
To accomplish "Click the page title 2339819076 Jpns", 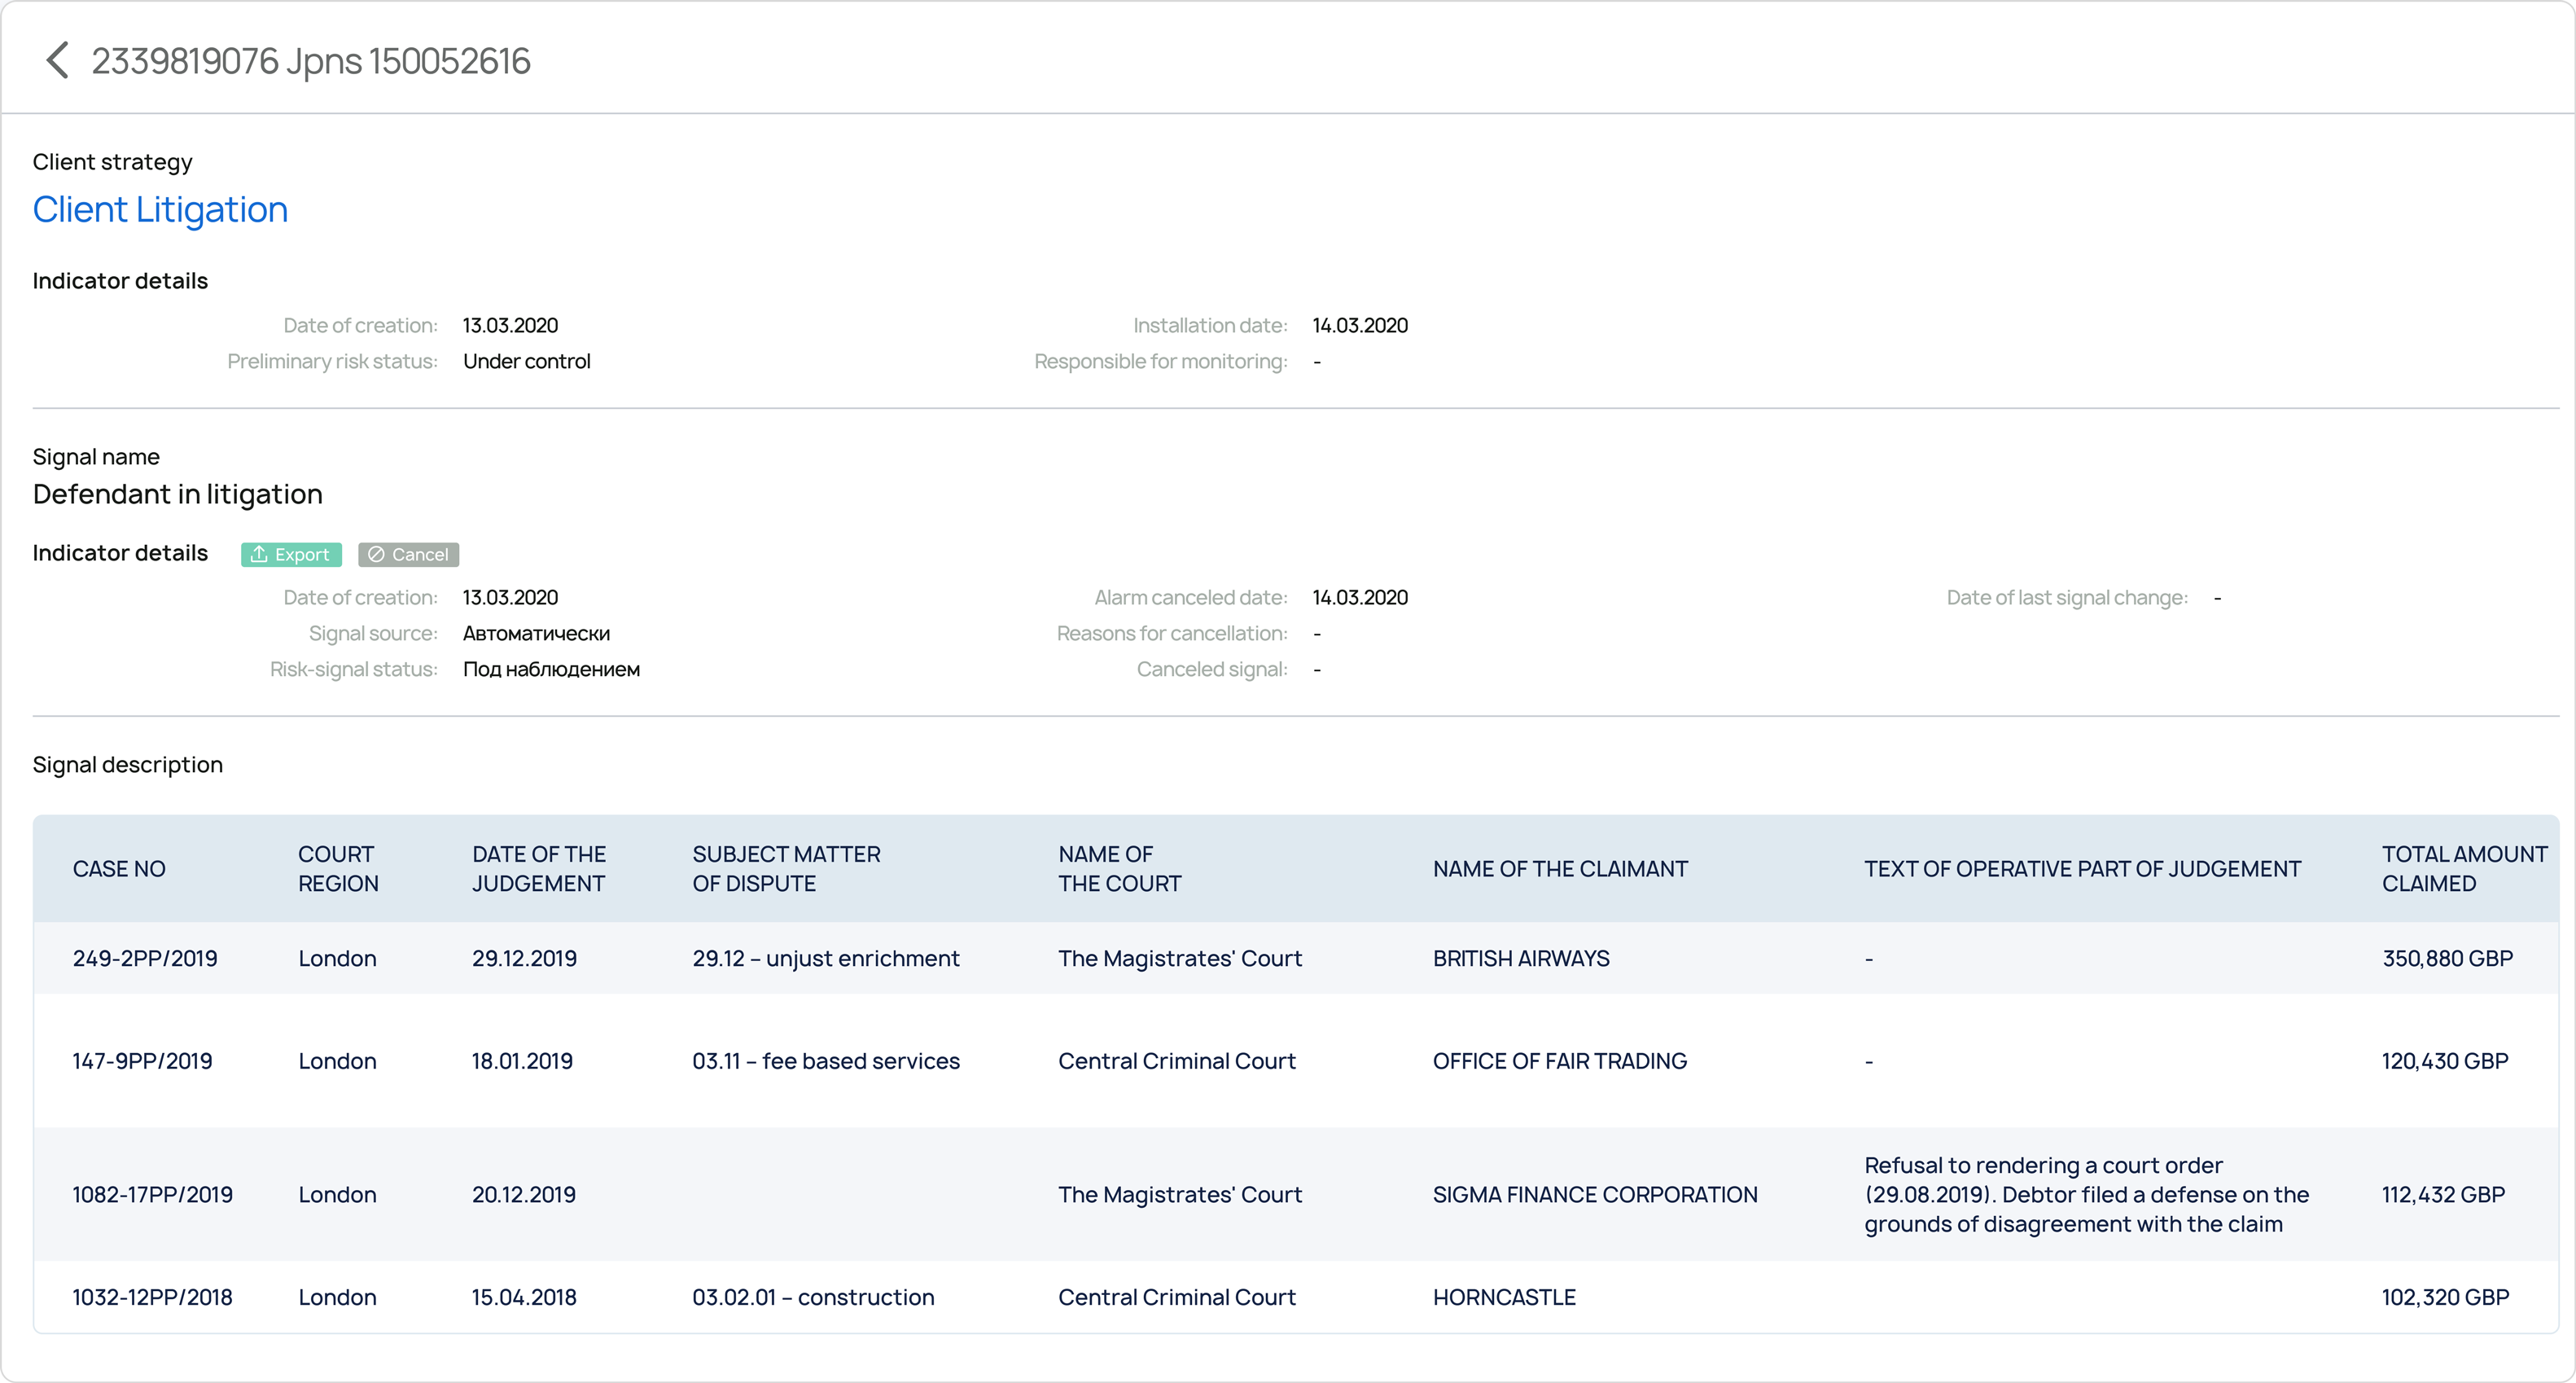I will (311, 61).
